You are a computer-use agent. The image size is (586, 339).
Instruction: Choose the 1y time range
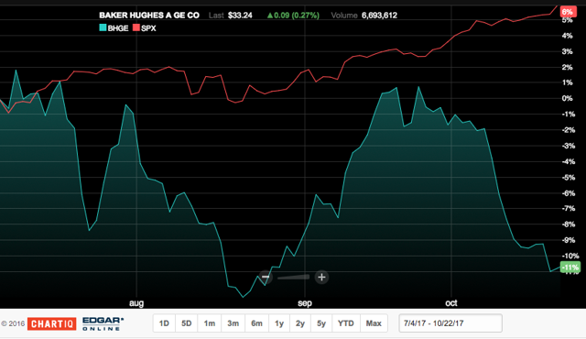279,323
